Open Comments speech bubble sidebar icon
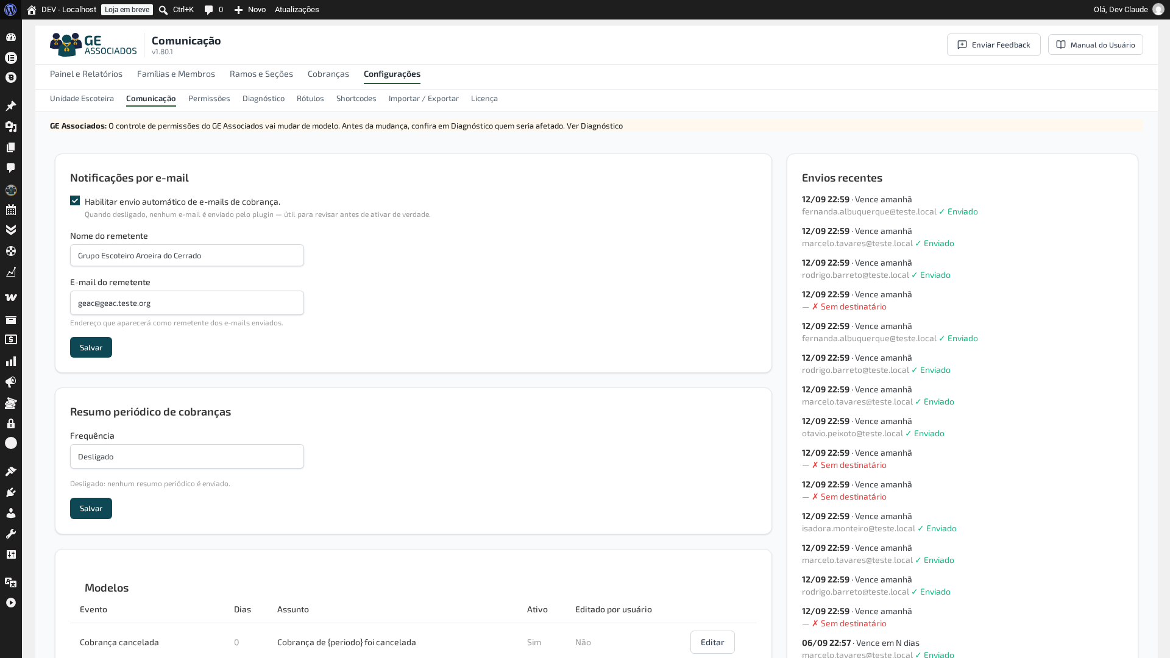This screenshot has width=1170, height=658. coord(11,168)
